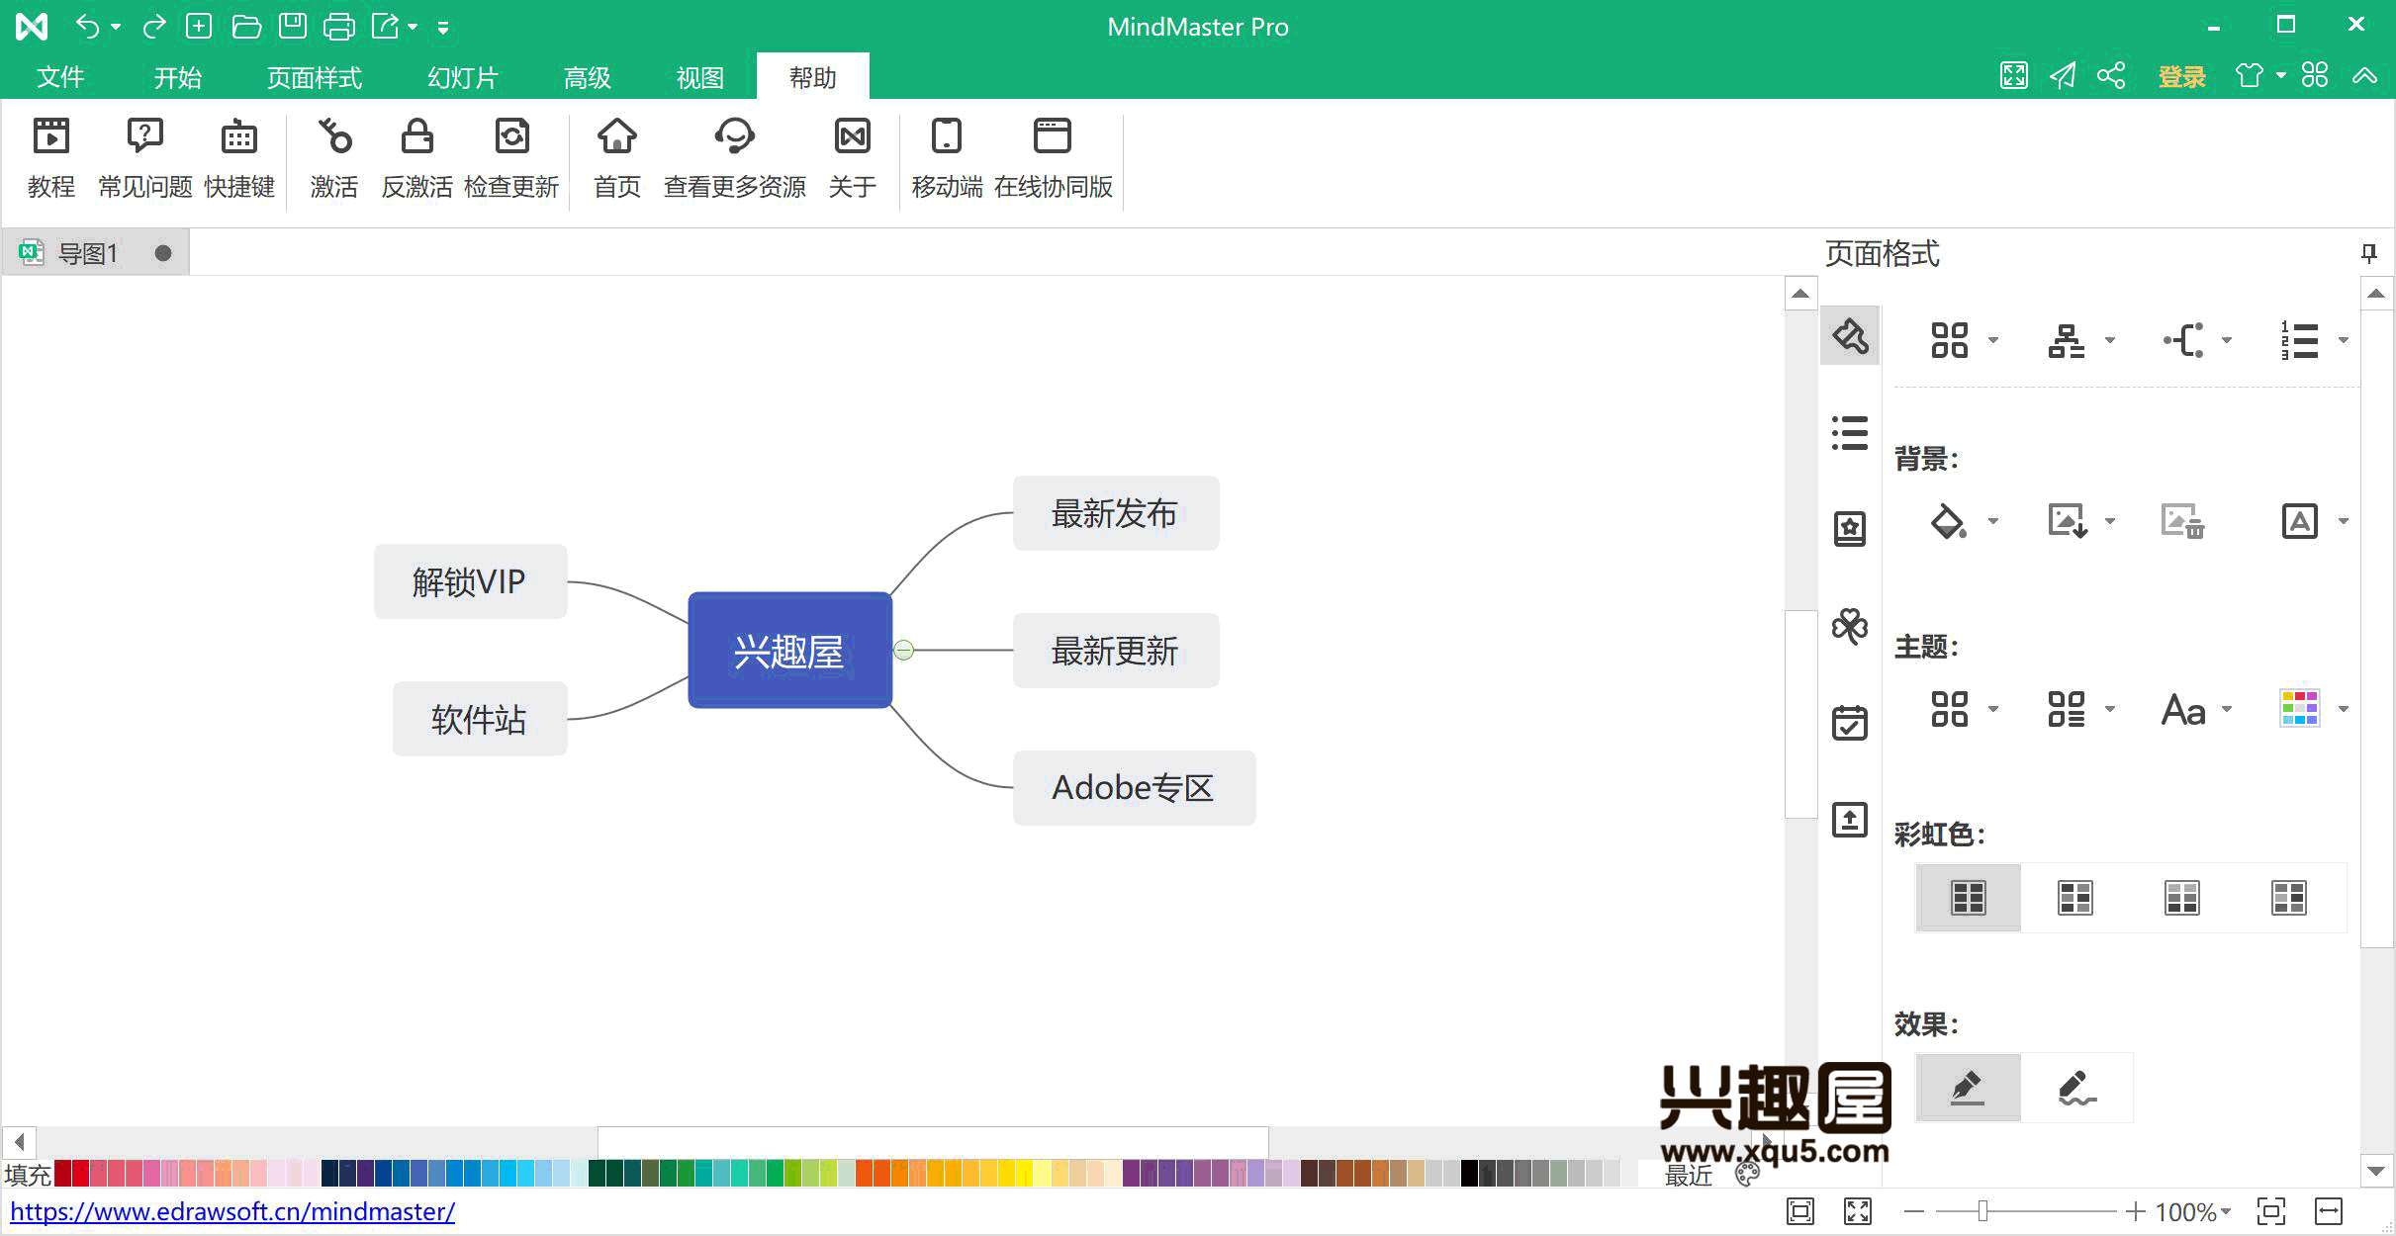Switch to 幻灯片 ribbon tab
2396x1236 pixels.
(x=463, y=77)
